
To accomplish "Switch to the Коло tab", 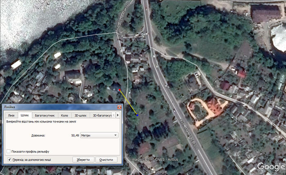I will (65, 115).
